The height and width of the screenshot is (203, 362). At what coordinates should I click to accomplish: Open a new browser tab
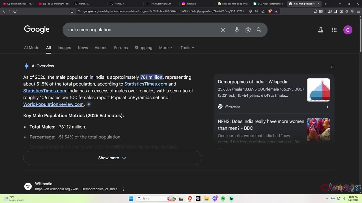(x=326, y=4)
